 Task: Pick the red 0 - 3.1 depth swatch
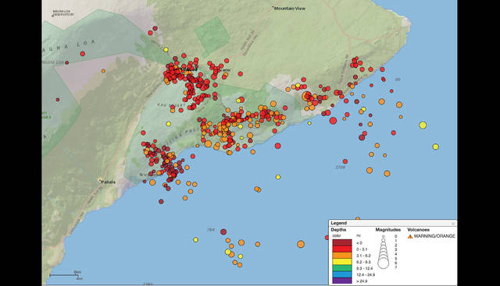(x=342, y=249)
